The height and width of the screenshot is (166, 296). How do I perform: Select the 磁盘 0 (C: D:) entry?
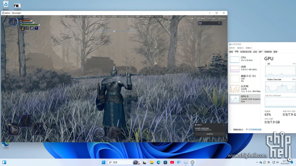pyautogui.click(x=245, y=78)
